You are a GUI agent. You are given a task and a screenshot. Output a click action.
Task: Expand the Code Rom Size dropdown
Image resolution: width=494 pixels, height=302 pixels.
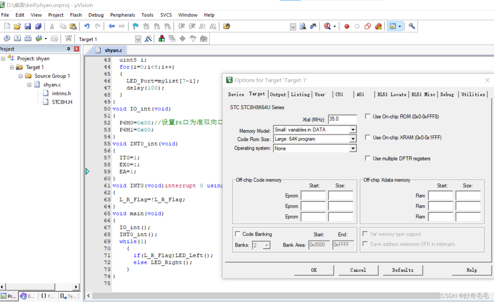pyautogui.click(x=353, y=139)
